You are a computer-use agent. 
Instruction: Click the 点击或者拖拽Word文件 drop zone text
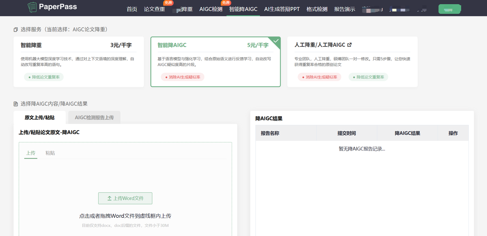pos(125,216)
